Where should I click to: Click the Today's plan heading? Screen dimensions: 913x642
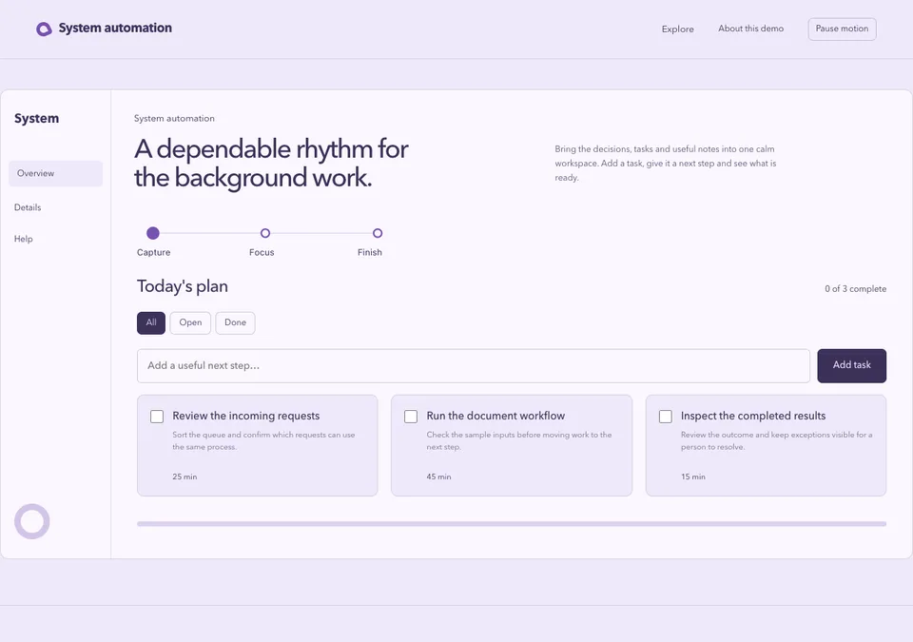[183, 286]
